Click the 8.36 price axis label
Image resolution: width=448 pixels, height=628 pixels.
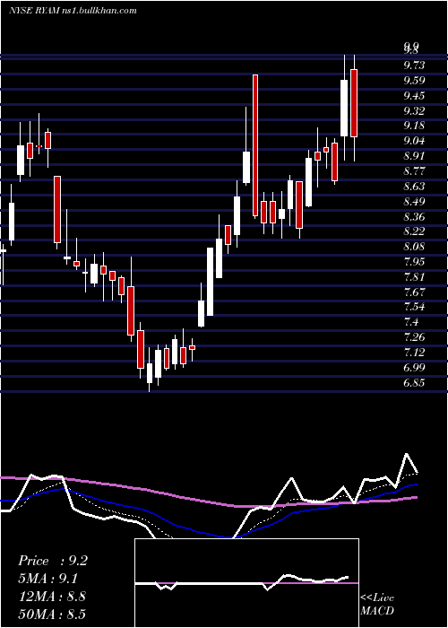tap(414, 217)
